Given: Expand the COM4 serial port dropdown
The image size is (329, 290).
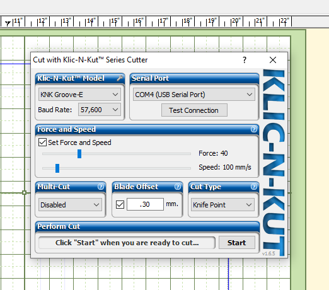Looking at the screenshot, I should pyautogui.click(x=194, y=95).
